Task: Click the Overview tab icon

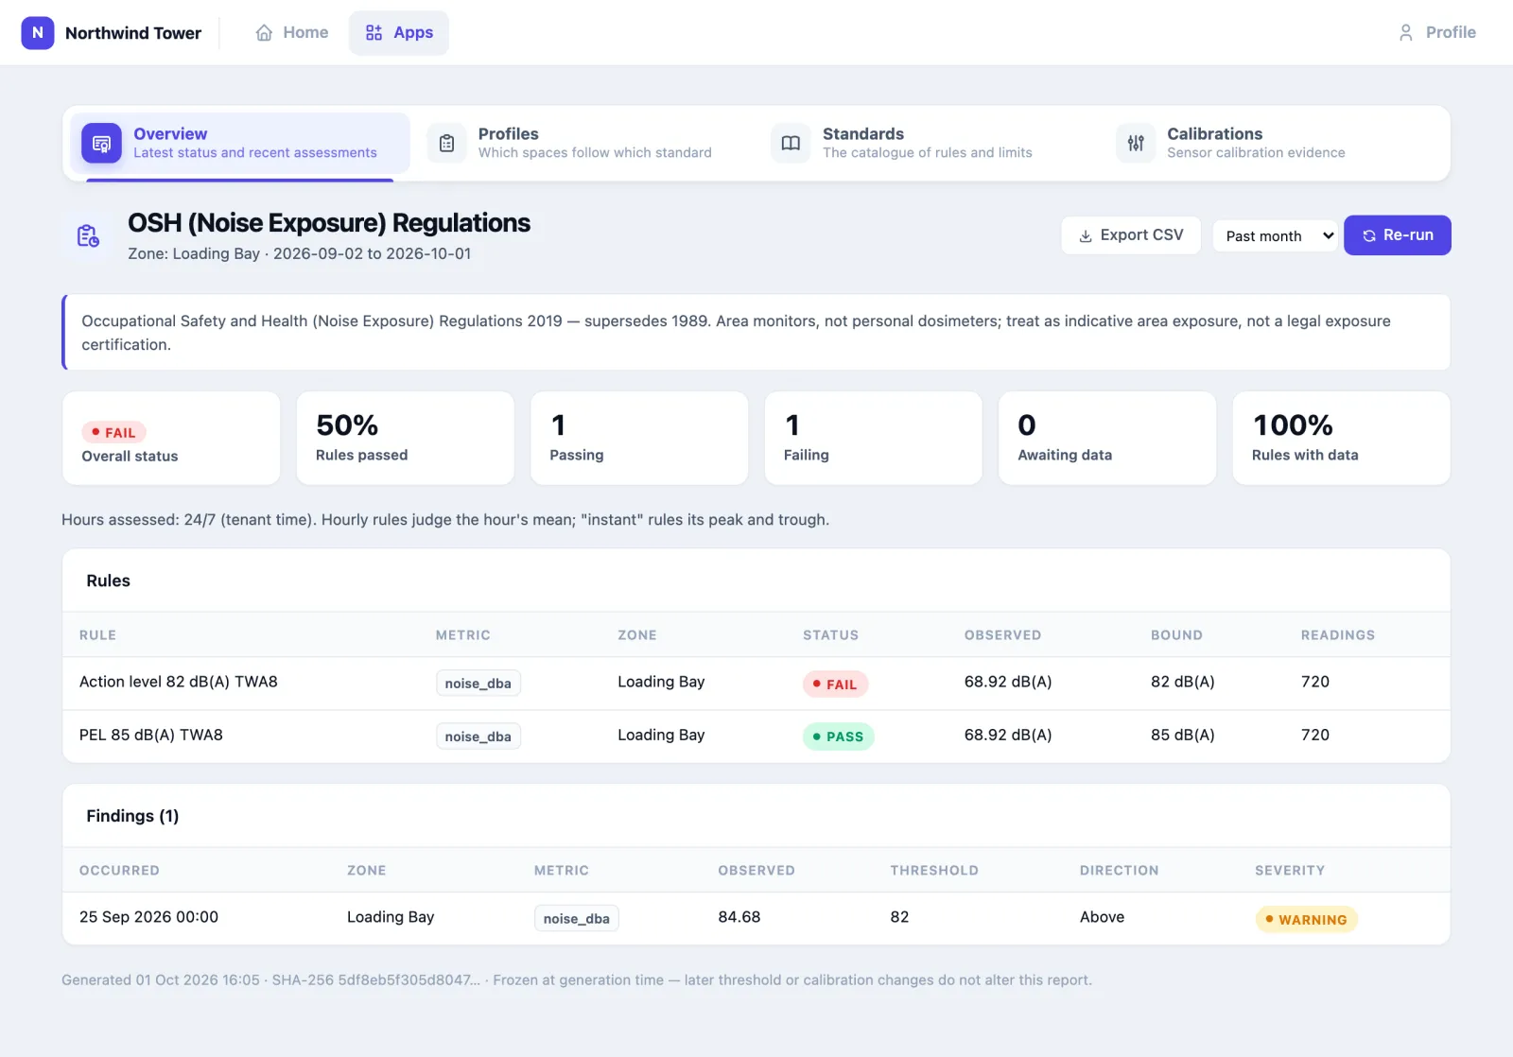Action: coord(101,144)
